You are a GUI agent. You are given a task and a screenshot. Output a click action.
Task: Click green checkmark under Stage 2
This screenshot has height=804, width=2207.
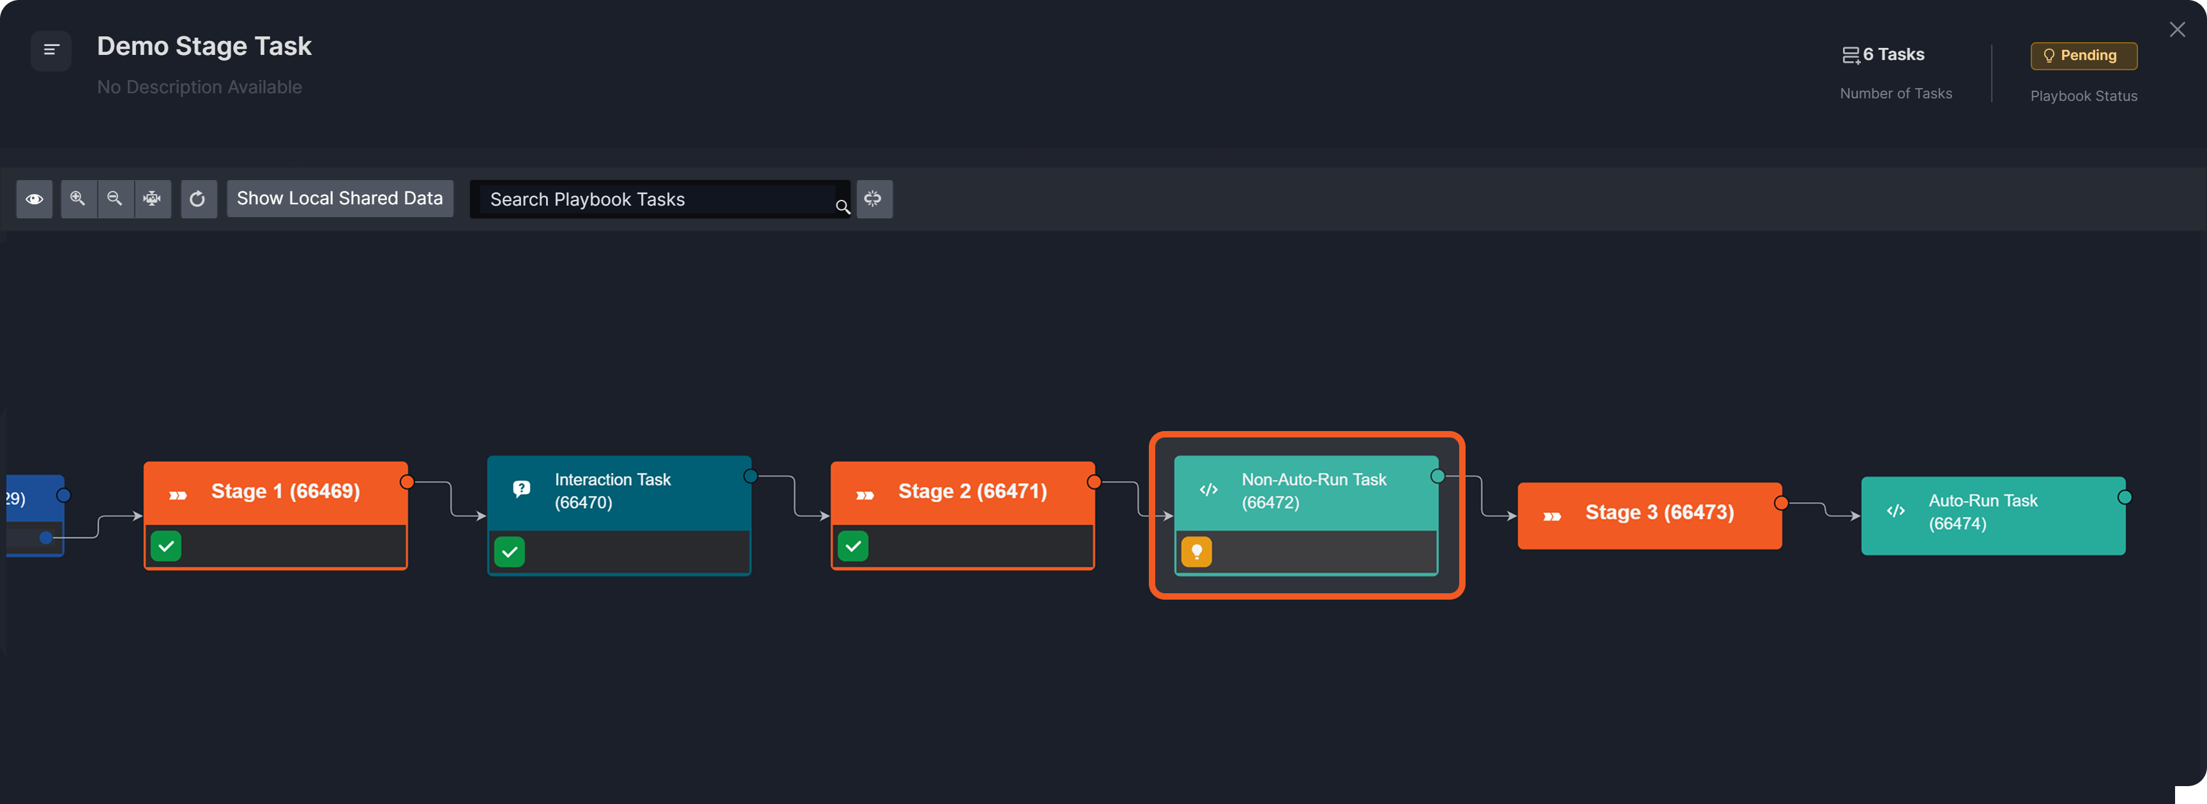(x=853, y=546)
